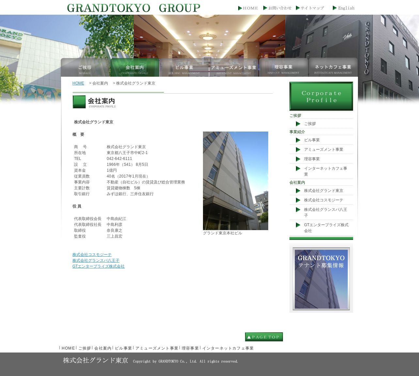
Task: Click green arrow icon beside お問い合わせ
Action: [265, 8]
